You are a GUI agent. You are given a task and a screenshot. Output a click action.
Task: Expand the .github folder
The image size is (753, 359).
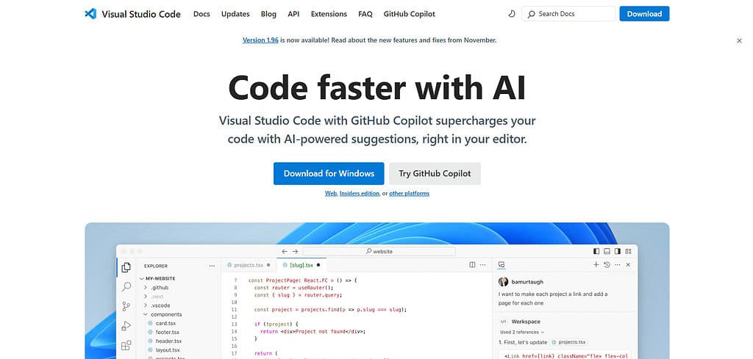[x=145, y=288]
